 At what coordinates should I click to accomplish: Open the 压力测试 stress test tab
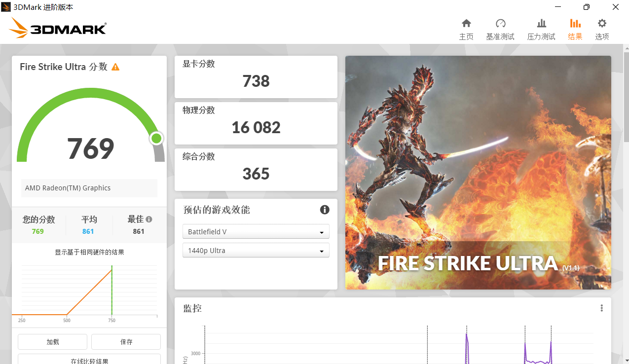pyautogui.click(x=541, y=30)
